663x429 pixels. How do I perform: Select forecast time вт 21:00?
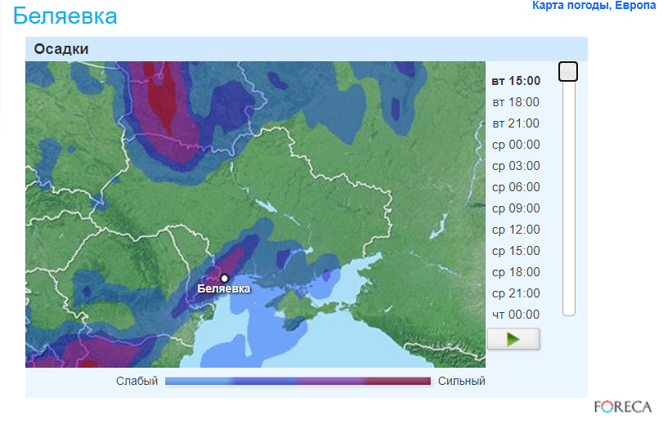tap(516, 123)
